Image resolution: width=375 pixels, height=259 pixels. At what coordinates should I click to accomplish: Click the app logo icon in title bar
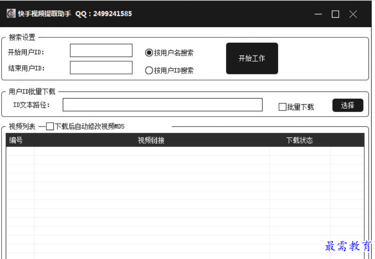click(x=11, y=14)
